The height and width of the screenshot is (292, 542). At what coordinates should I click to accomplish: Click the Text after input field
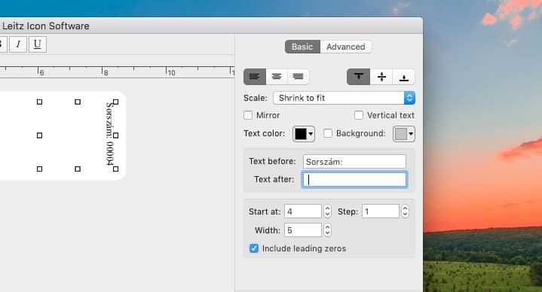click(x=354, y=179)
